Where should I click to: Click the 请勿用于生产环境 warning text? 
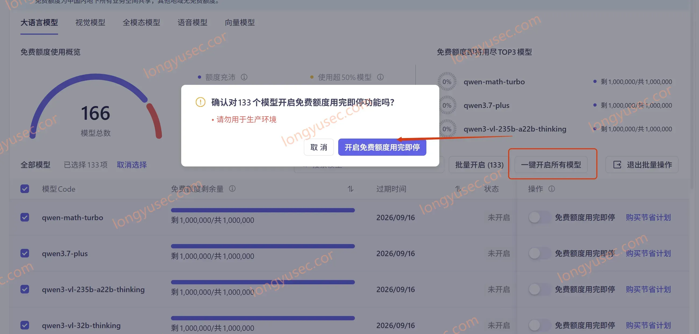click(x=246, y=119)
